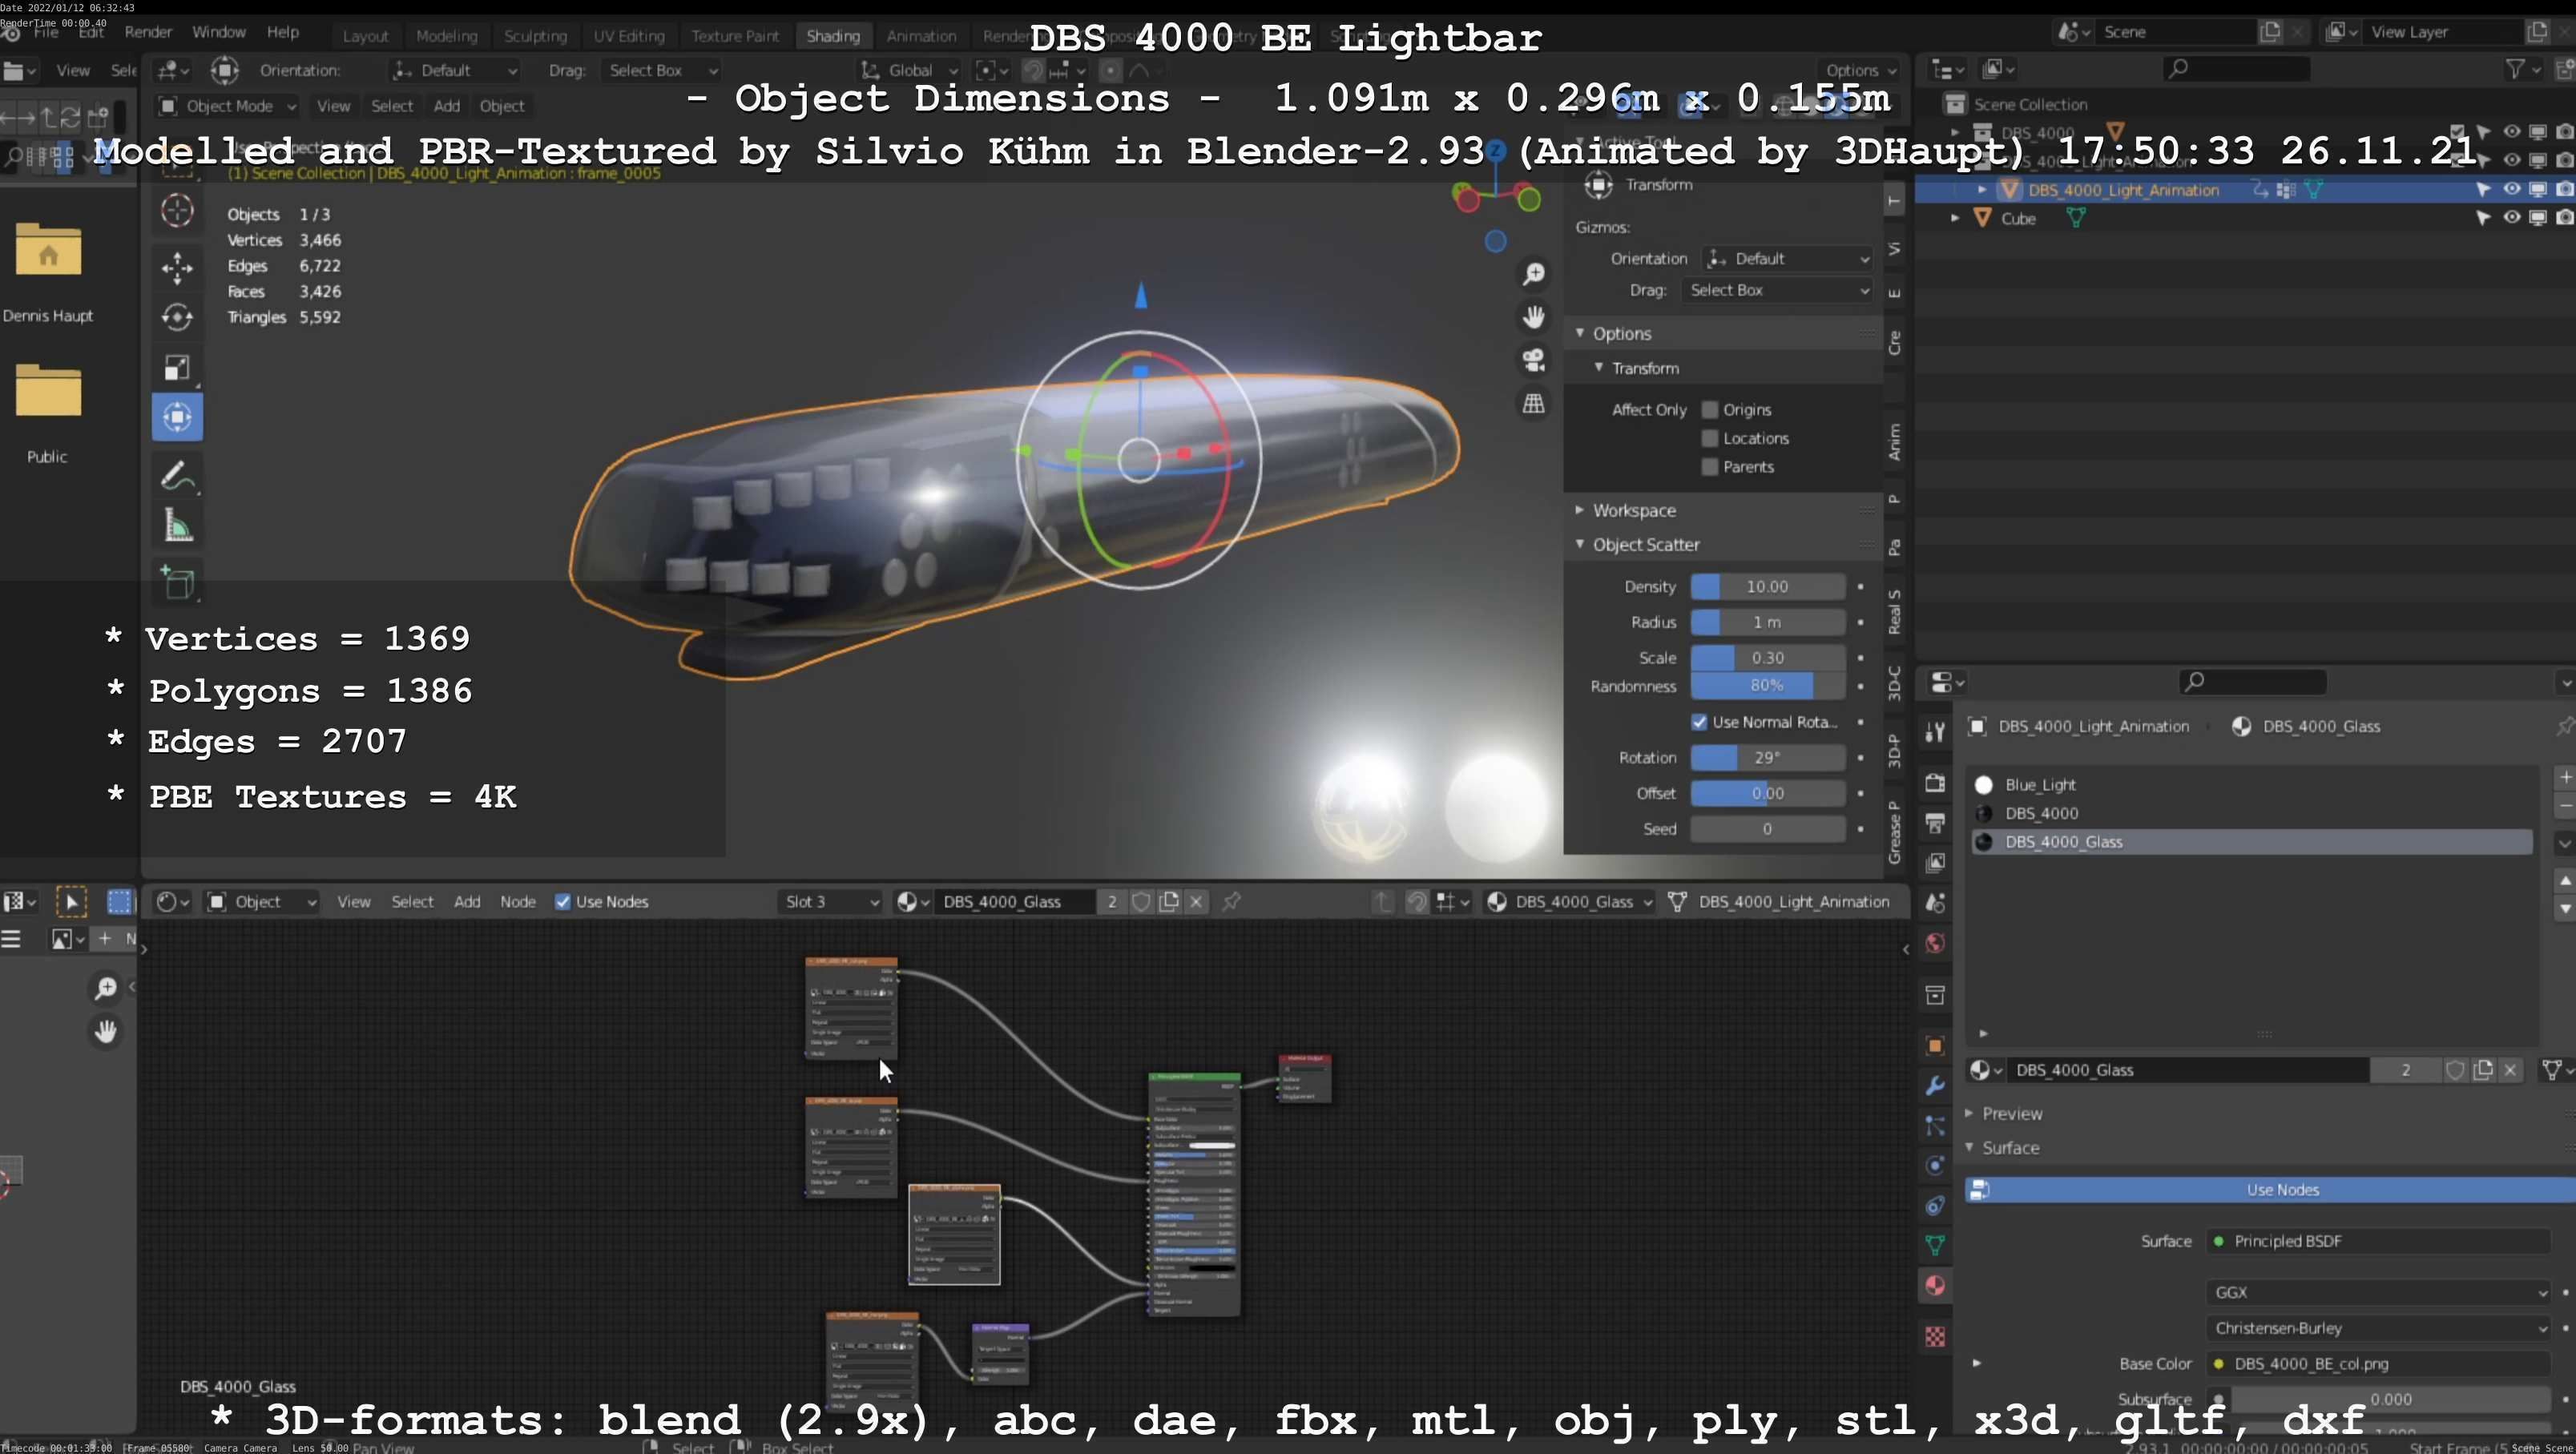
Task: Switch to the Animation workspace tab
Action: (921, 36)
